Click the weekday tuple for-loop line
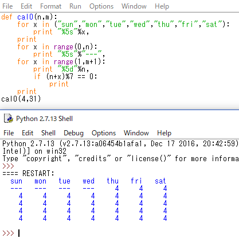This screenshot has width=239, height=238. [x=123, y=25]
